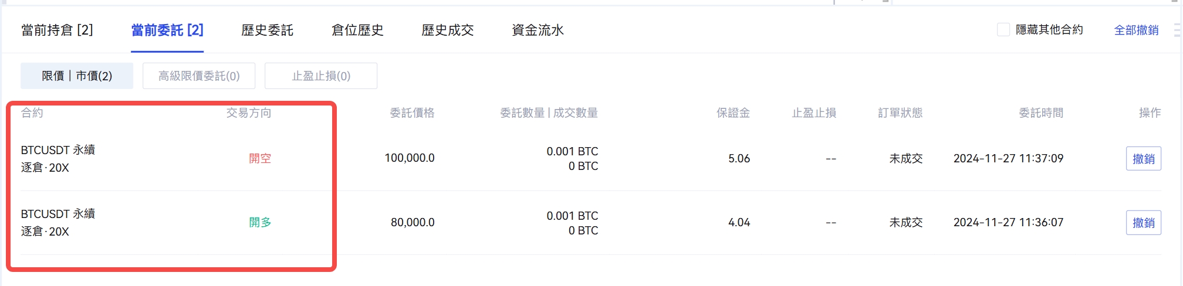
Task: Open the 歷史委託 tab
Action: point(267,30)
